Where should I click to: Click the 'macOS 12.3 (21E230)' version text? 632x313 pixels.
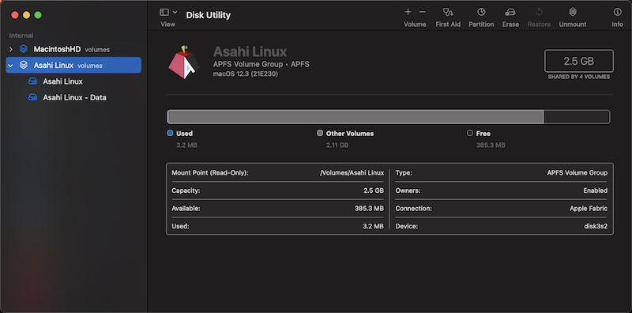[246, 74]
